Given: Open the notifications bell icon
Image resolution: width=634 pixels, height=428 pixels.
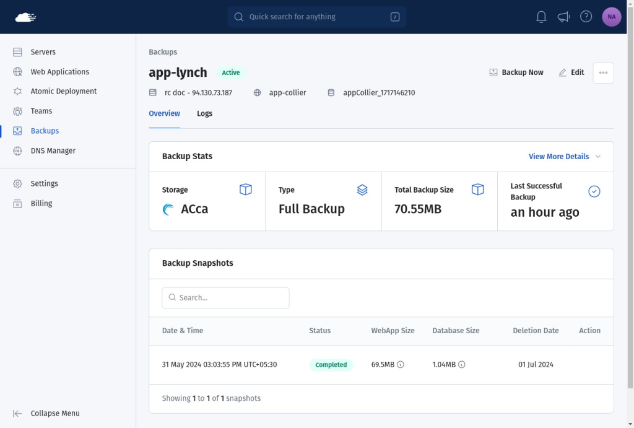Looking at the screenshot, I should [541, 17].
